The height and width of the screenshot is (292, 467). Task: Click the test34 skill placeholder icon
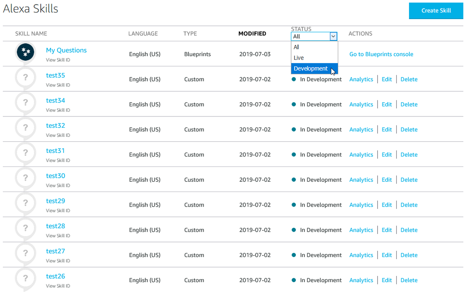(26, 103)
